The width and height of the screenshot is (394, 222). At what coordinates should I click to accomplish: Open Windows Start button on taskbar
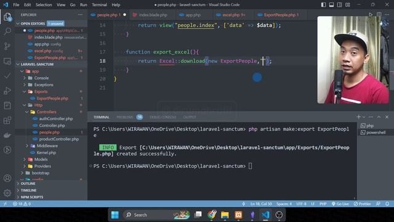[x=115, y=215]
